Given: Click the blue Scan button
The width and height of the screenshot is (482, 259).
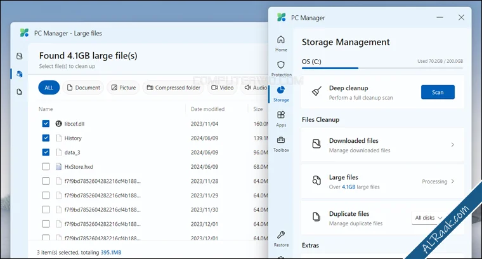Looking at the screenshot, I should coord(438,92).
